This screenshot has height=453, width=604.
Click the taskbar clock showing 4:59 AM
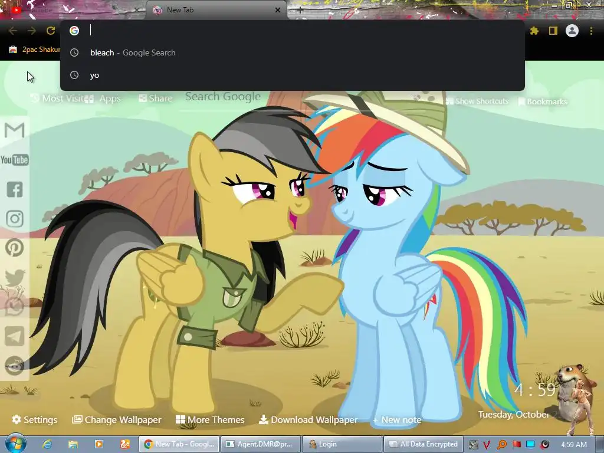[x=573, y=445]
